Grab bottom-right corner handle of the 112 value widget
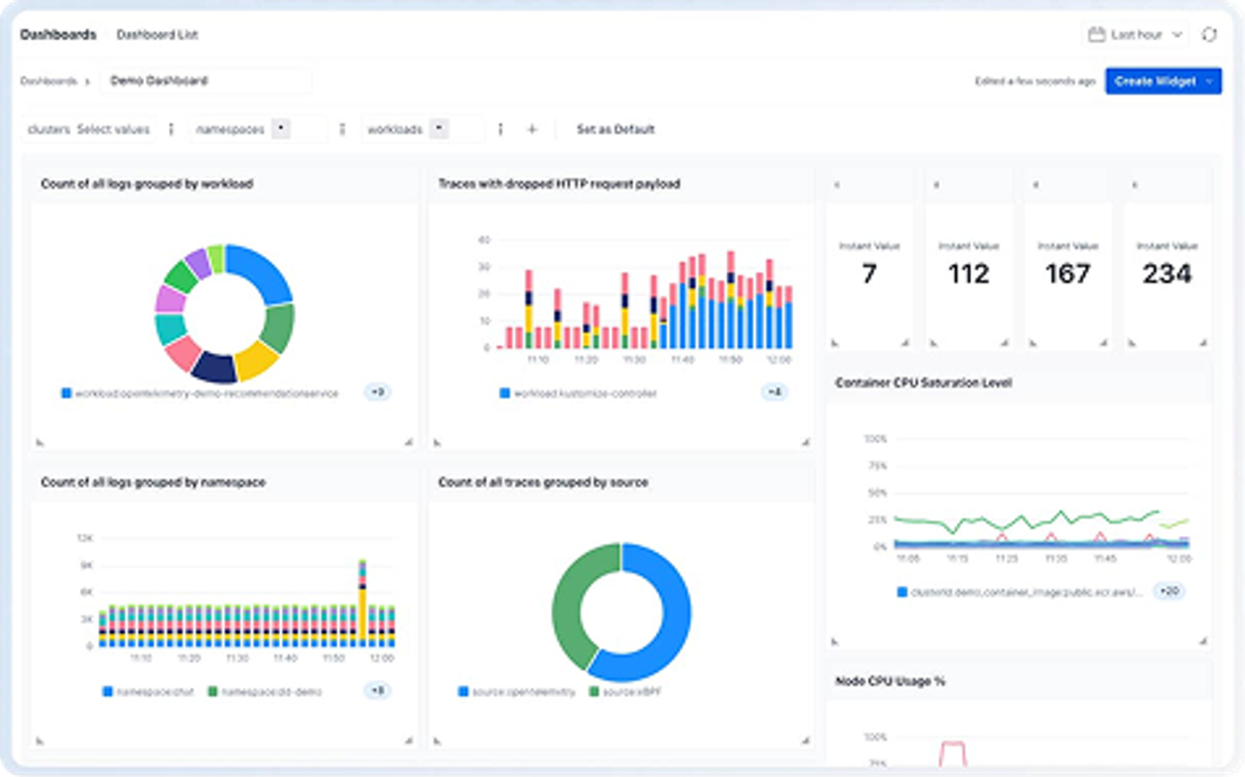1245x777 pixels. [x=1004, y=342]
